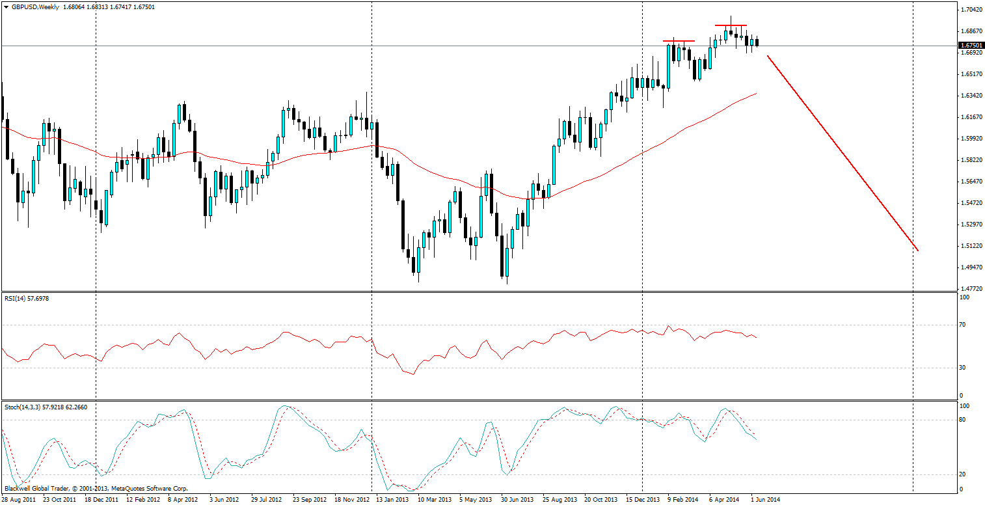
Task: Click the 10 Mar 2013 date label
Action: pos(434,500)
